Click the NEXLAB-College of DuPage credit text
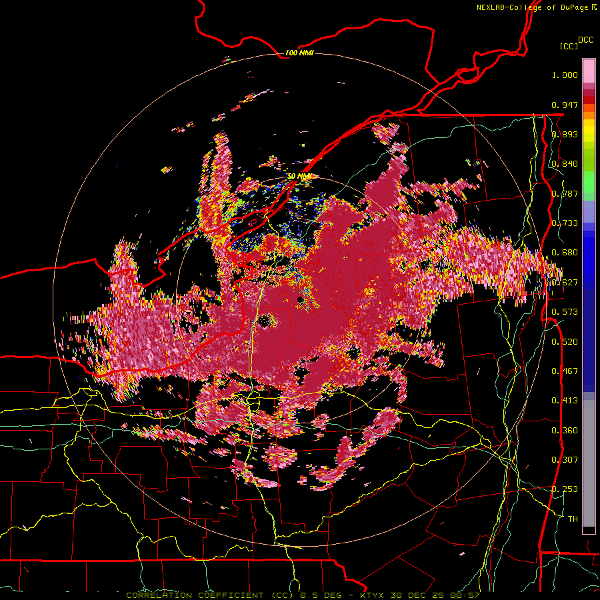This screenshot has height=600, width=600. point(533,7)
